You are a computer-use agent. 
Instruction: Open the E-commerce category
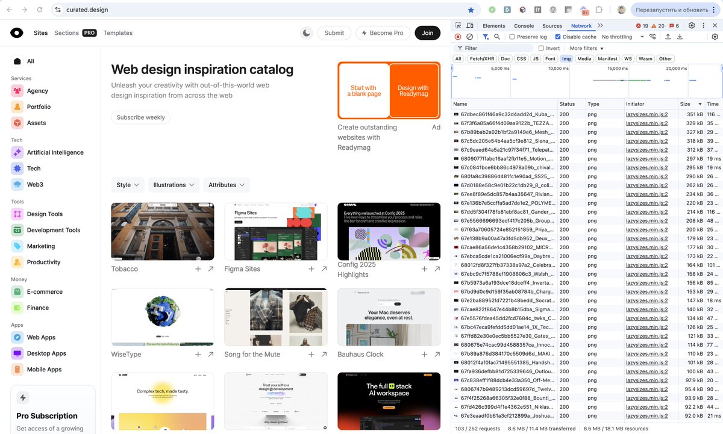coord(39,291)
